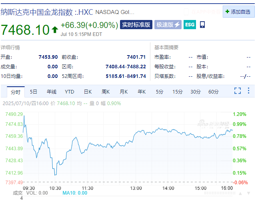Click the 15分 interval tab
Viewport: 256px width, 203px height.
coord(178,92)
